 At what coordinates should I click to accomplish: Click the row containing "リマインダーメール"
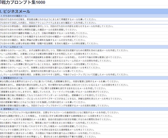click(x=84, y=95)
